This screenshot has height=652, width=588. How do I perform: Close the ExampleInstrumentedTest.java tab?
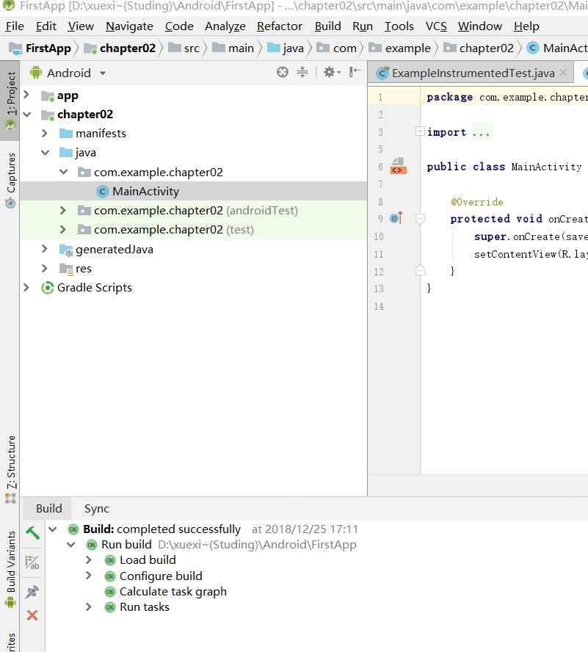[x=563, y=73]
